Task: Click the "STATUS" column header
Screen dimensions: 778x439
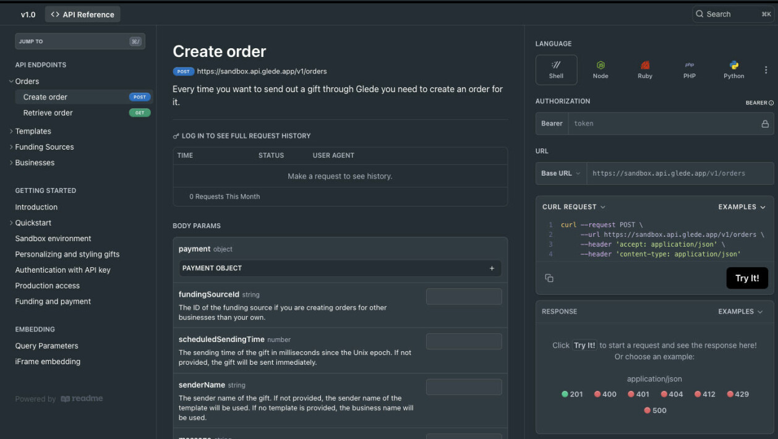Action: pos(271,155)
